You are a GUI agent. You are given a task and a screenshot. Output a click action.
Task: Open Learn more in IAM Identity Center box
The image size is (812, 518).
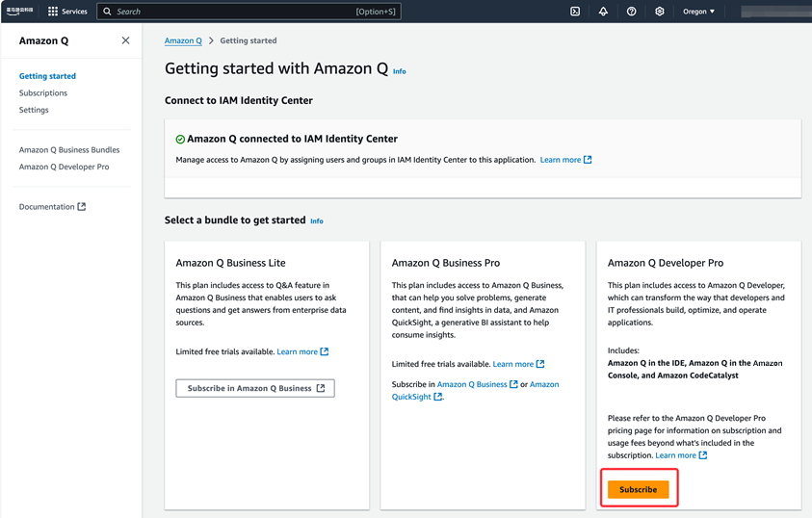[x=565, y=160]
